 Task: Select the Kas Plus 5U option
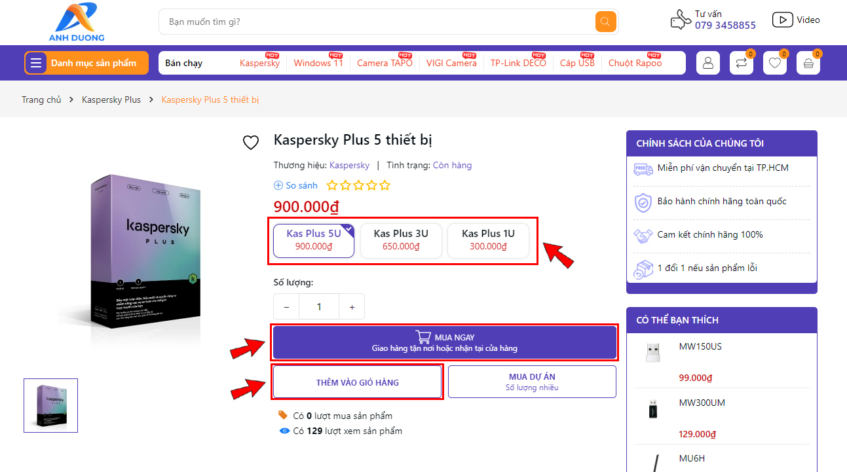click(x=314, y=240)
